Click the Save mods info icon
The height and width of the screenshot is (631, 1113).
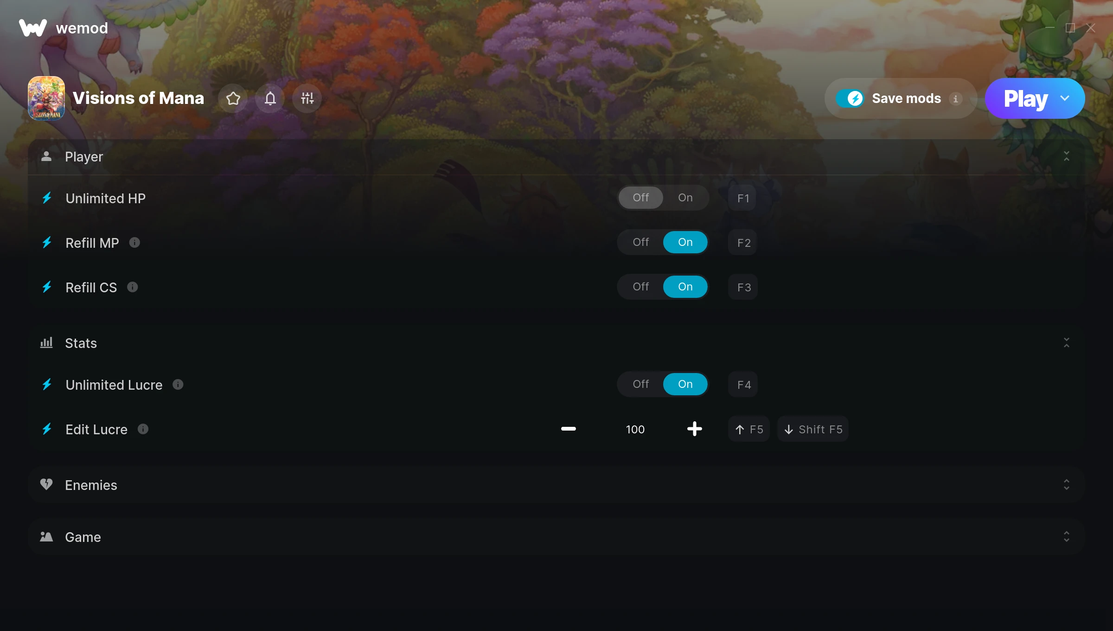[x=955, y=98]
